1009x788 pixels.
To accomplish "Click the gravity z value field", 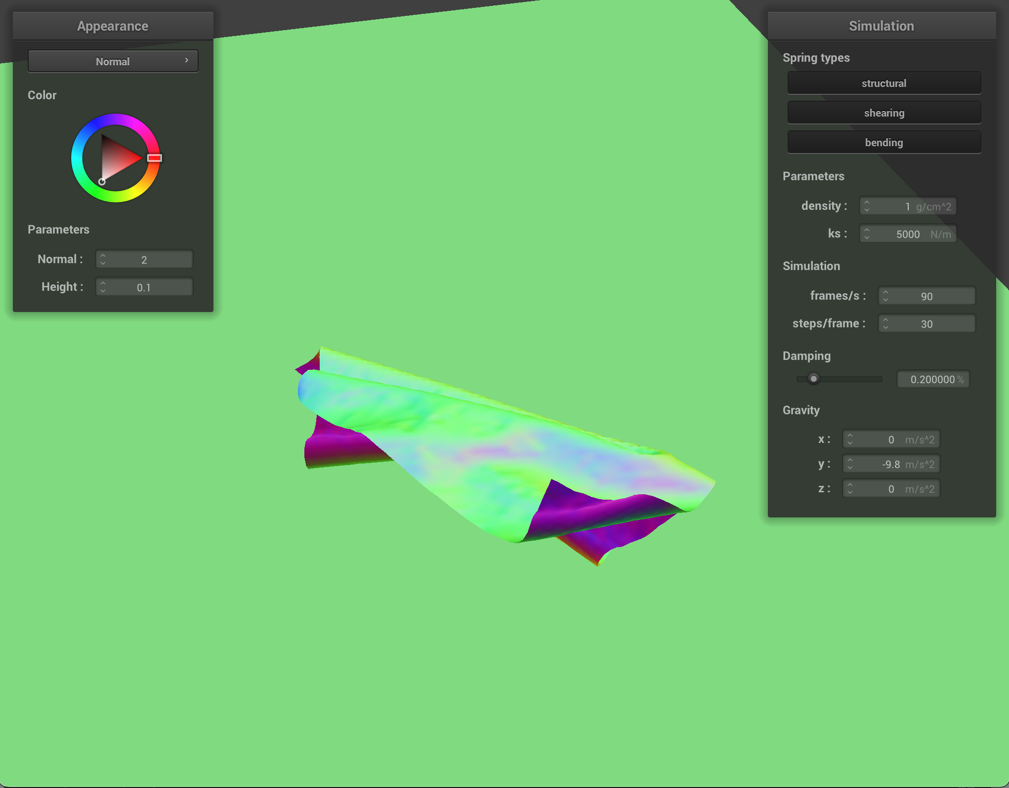I will tap(891, 488).
